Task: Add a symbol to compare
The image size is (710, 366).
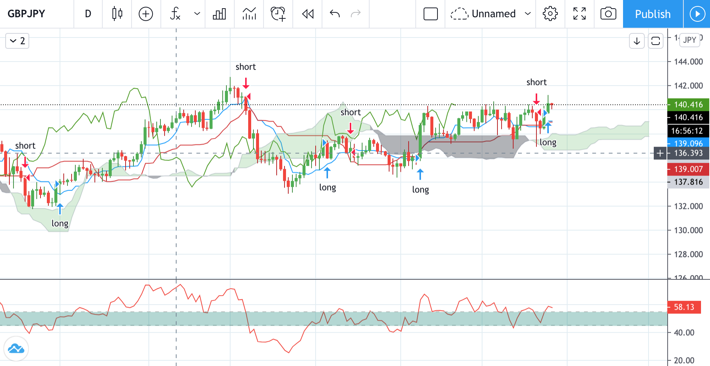Action: [x=146, y=14]
